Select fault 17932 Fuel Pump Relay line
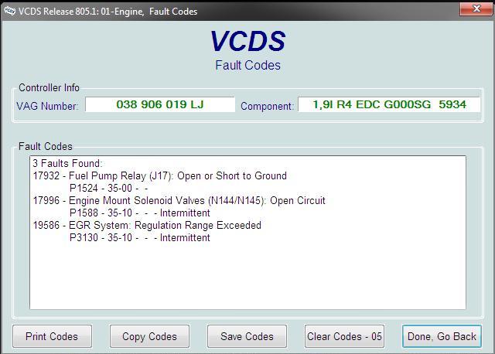The width and height of the screenshot is (495, 354). [160, 175]
